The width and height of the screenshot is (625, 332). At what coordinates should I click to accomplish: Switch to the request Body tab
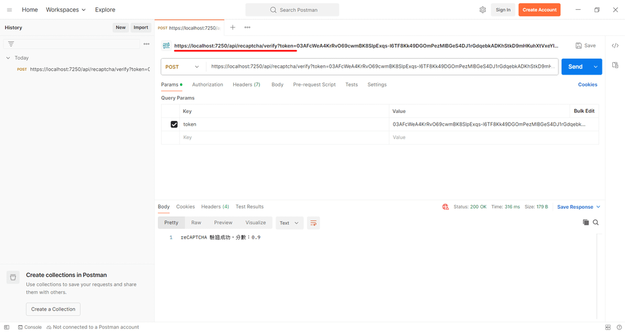pyautogui.click(x=278, y=84)
